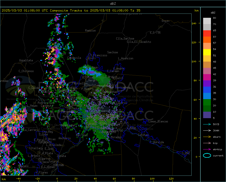Screen dimensions: 226x182
Task: Click the cyan 50YD arrow in legend
Action: (207, 124)
